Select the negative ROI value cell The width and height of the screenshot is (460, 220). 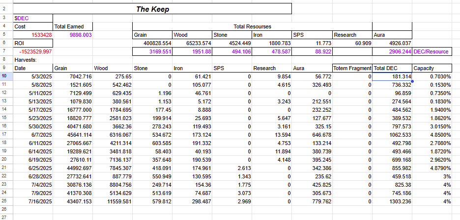tap(32, 51)
